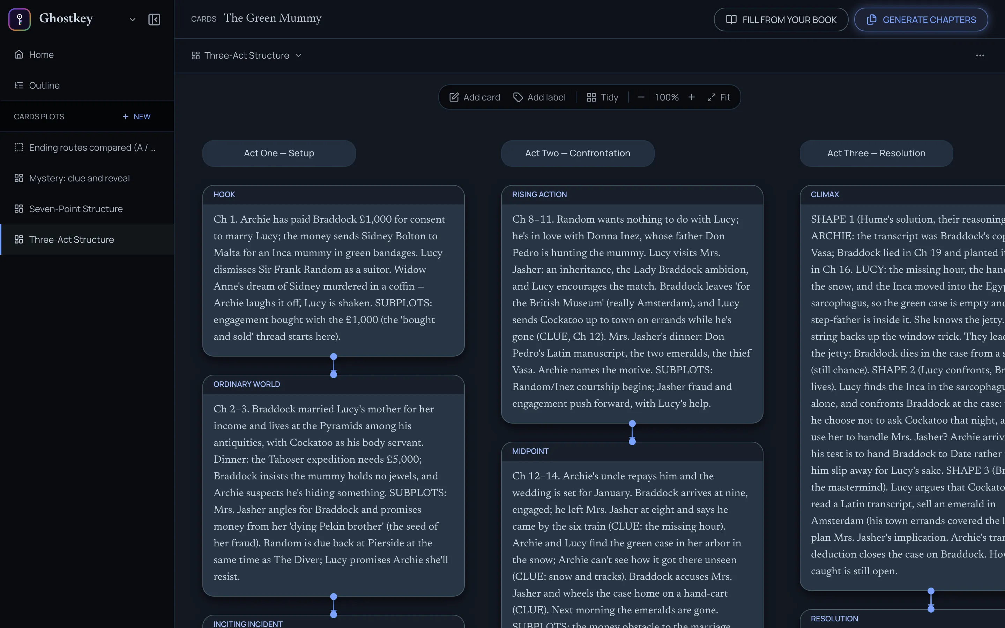Zoom out with the minus icon
This screenshot has width=1005, height=628.
pos(641,97)
